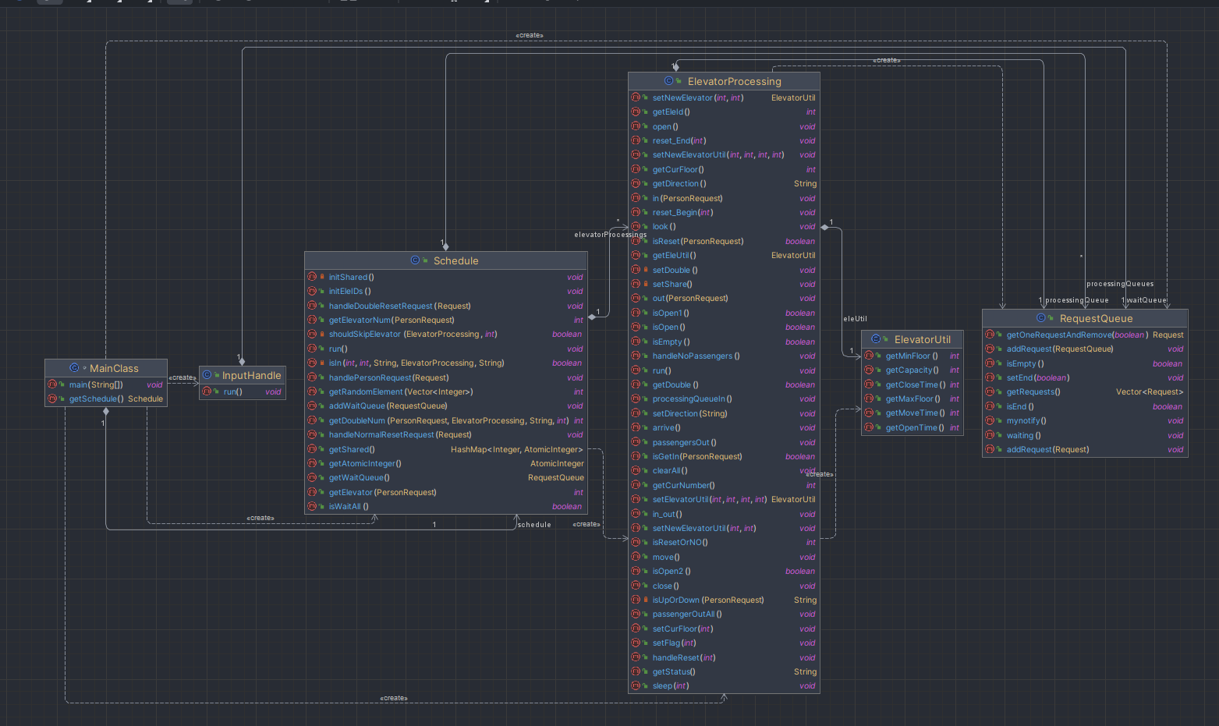The width and height of the screenshot is (1219, 726).
Task: Select the sleep(int) method in ElevatorProcessing
Action: (x=724, y=686)
